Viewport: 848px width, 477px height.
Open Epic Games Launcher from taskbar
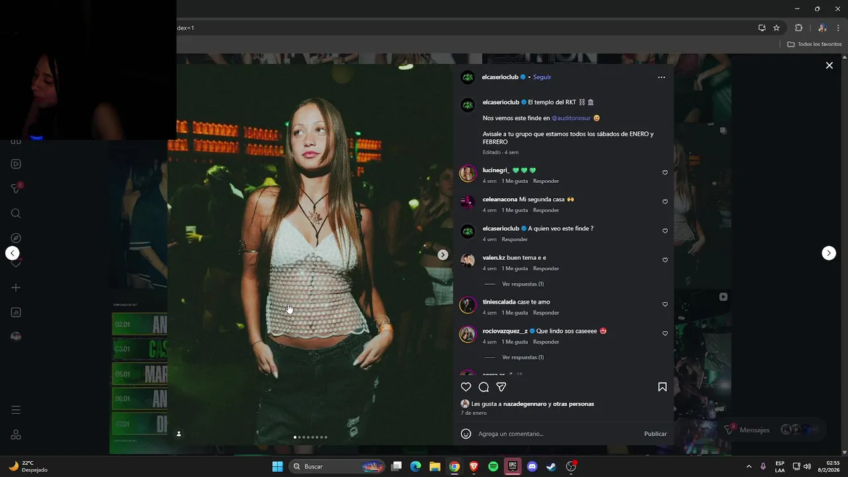(x=512, y=466)
